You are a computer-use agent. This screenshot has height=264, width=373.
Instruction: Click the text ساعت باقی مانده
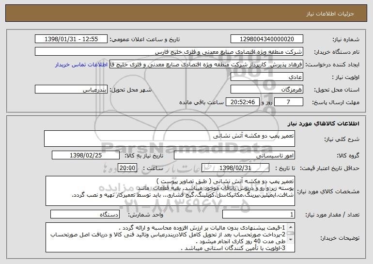coord(202,102)
